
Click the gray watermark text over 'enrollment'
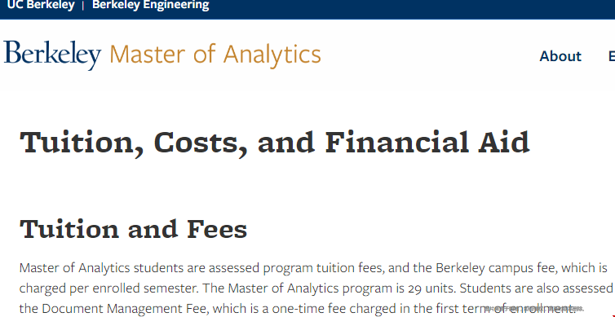point(534,309)
